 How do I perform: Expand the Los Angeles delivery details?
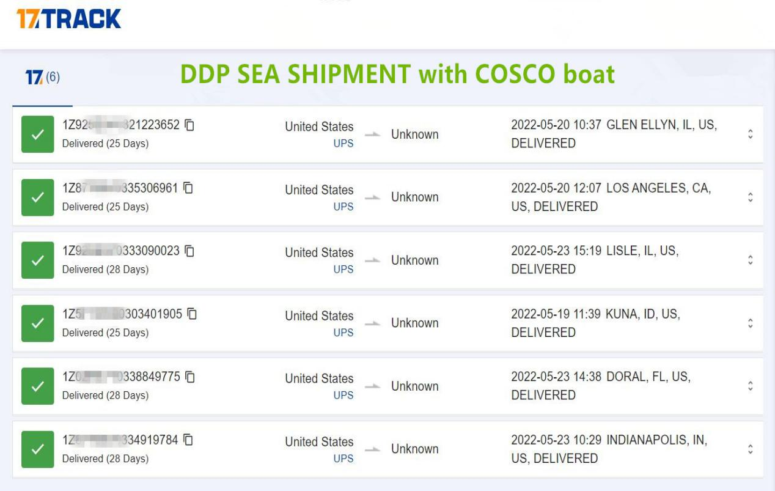(750, 198)
